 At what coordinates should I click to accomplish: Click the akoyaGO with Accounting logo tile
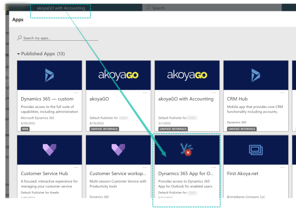pos(187,75)
